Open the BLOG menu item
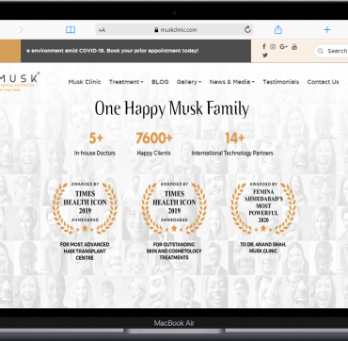This screenshot has width=348, height=341. 160,82
